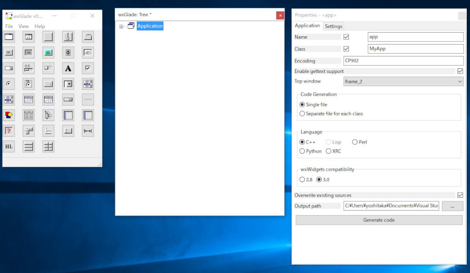Choose Python as the language
Screen dimensions: 470x273
(x=302, y=151)
